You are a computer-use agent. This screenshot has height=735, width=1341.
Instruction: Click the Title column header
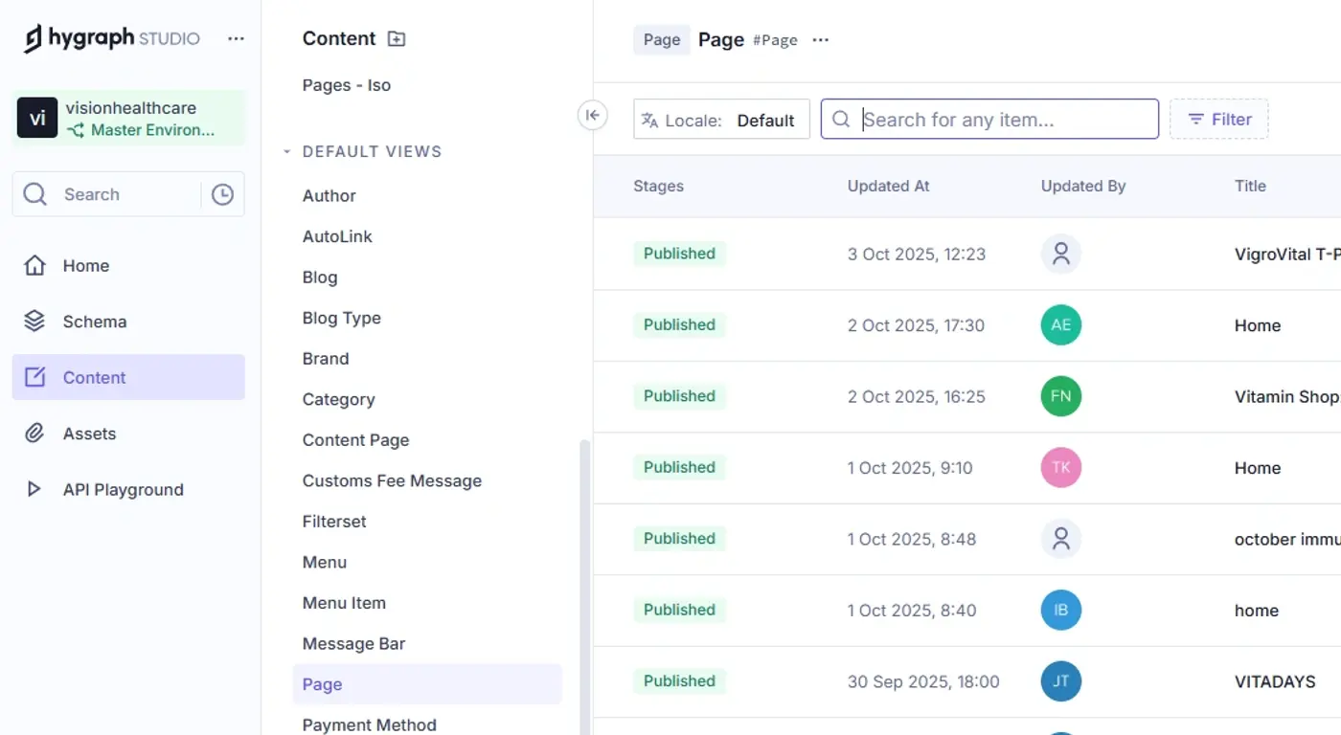(1250, 186)
